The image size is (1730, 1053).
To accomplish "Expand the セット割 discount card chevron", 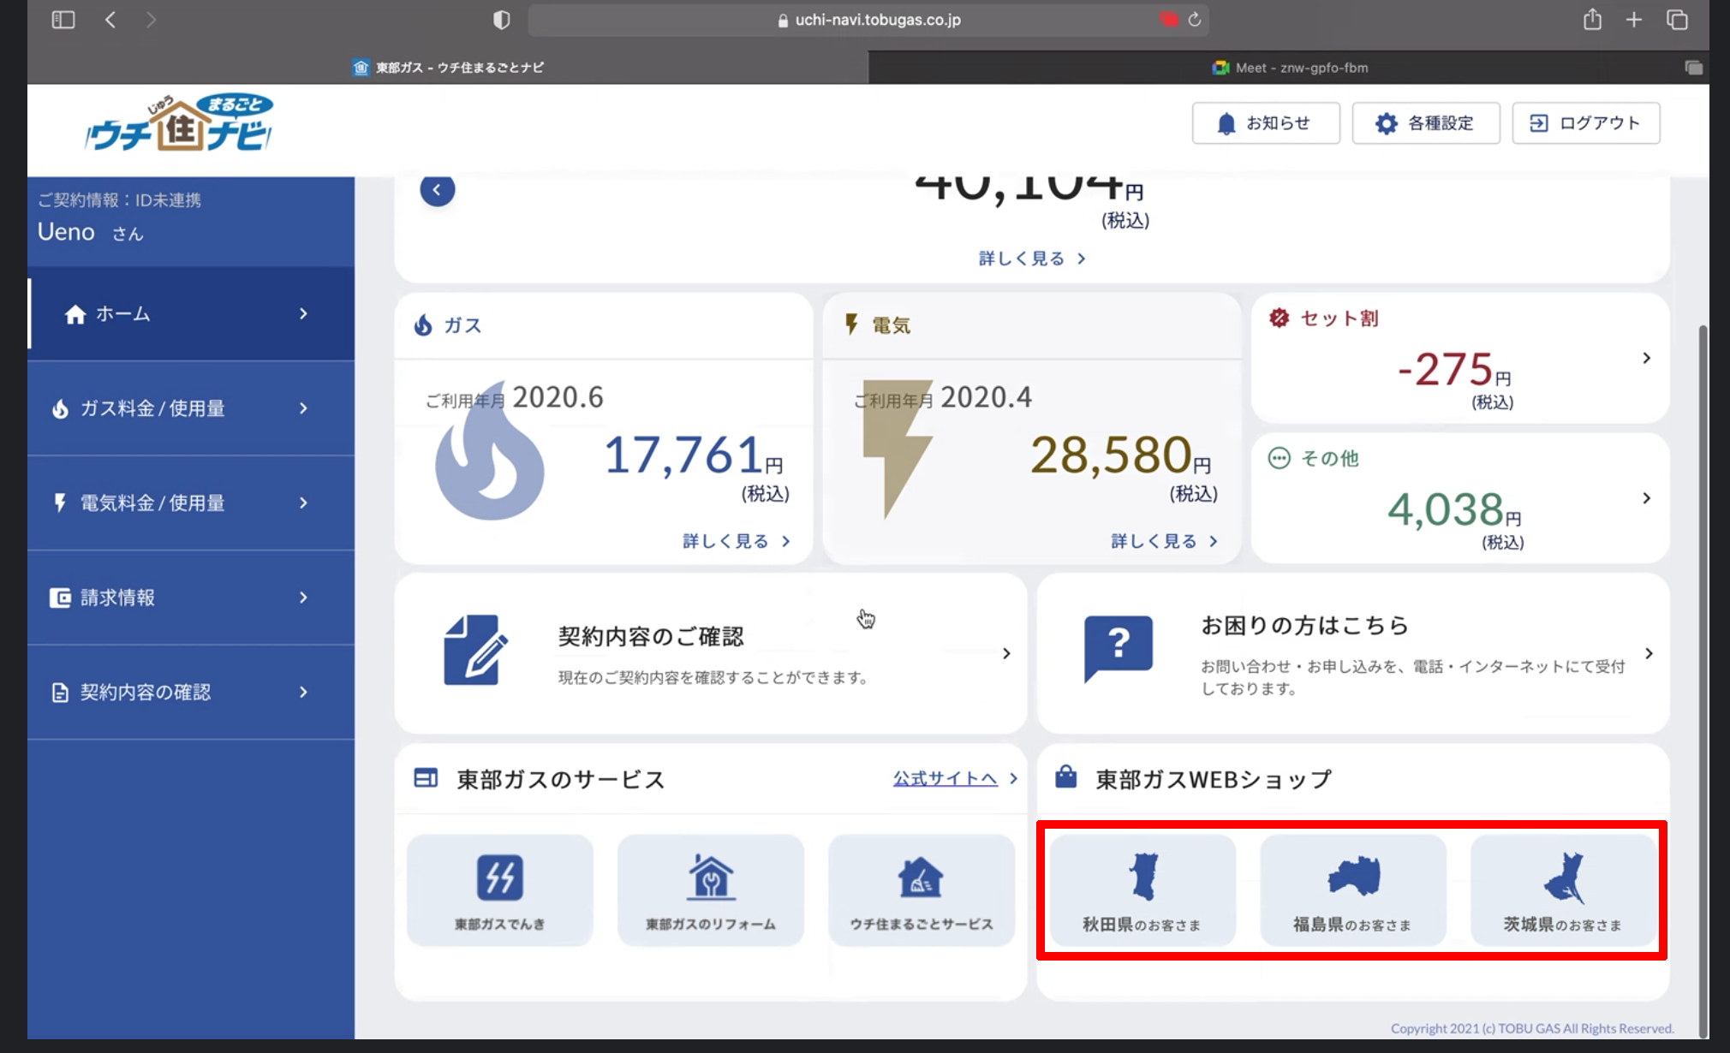I will pyautogui.click(x=1646, y=358).
